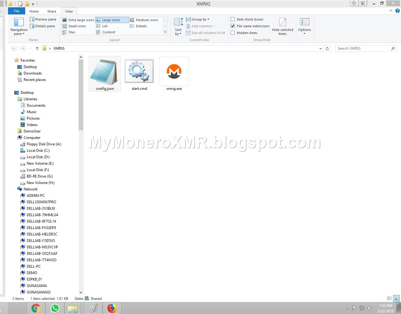
Task: Launch Firefox from the taskbar
Action: click(x=112, y=308)
